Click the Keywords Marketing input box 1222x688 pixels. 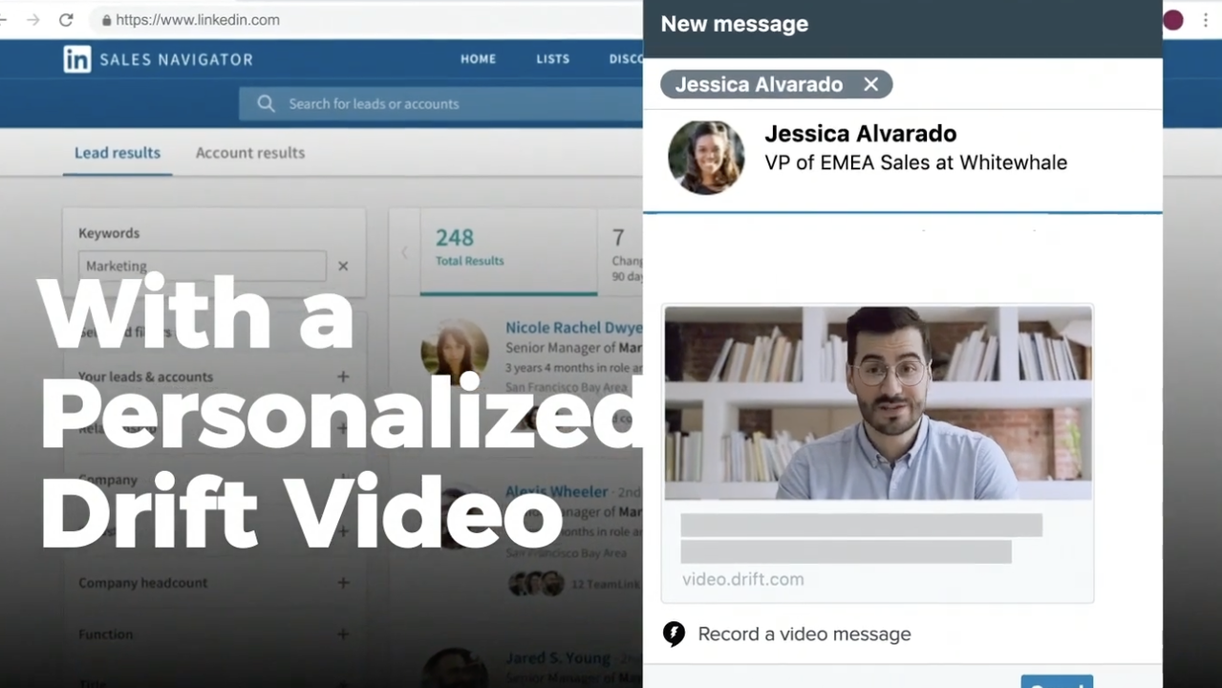[x=202, y=267]
